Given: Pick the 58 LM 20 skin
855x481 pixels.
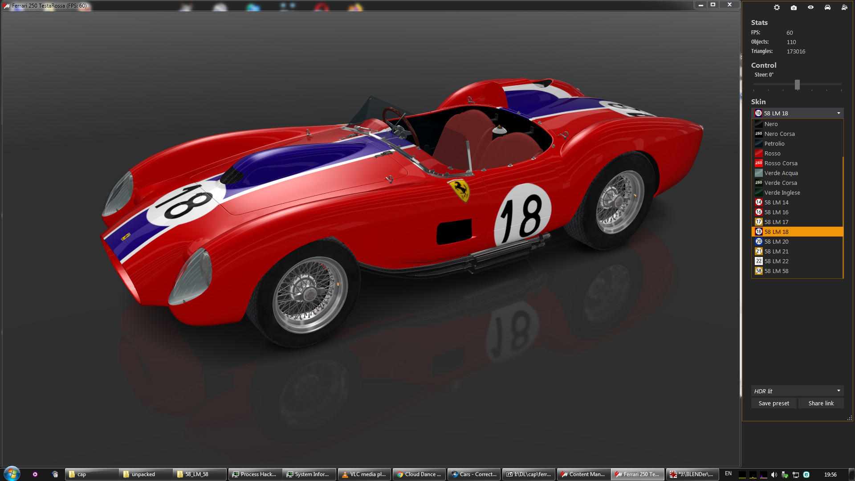Looking at the screenshot, I should 797,242.
